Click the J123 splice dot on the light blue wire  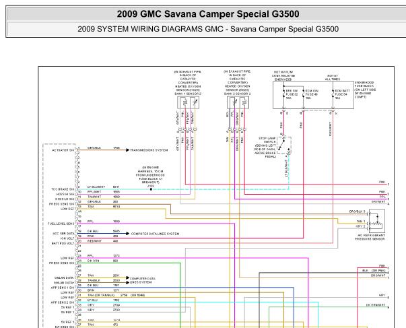(151, 189)
